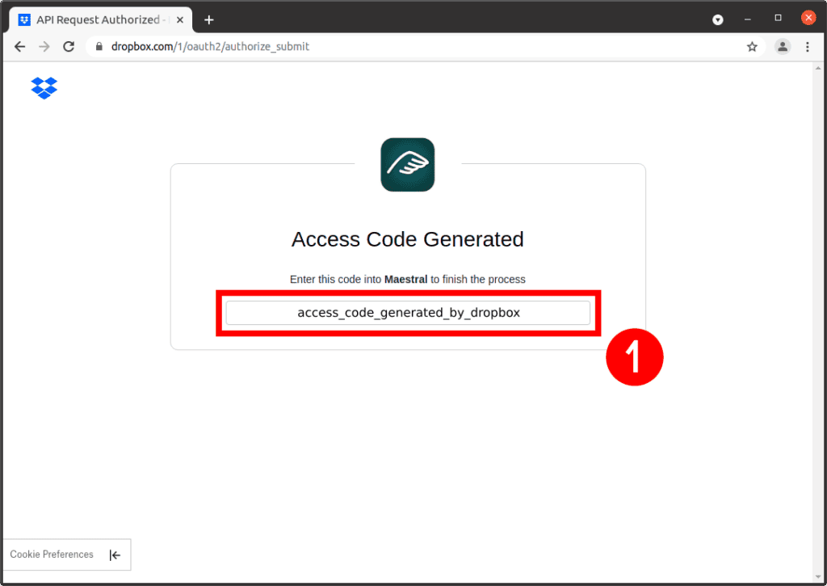Open a new tab with the plus button

(x=209, y=20)
